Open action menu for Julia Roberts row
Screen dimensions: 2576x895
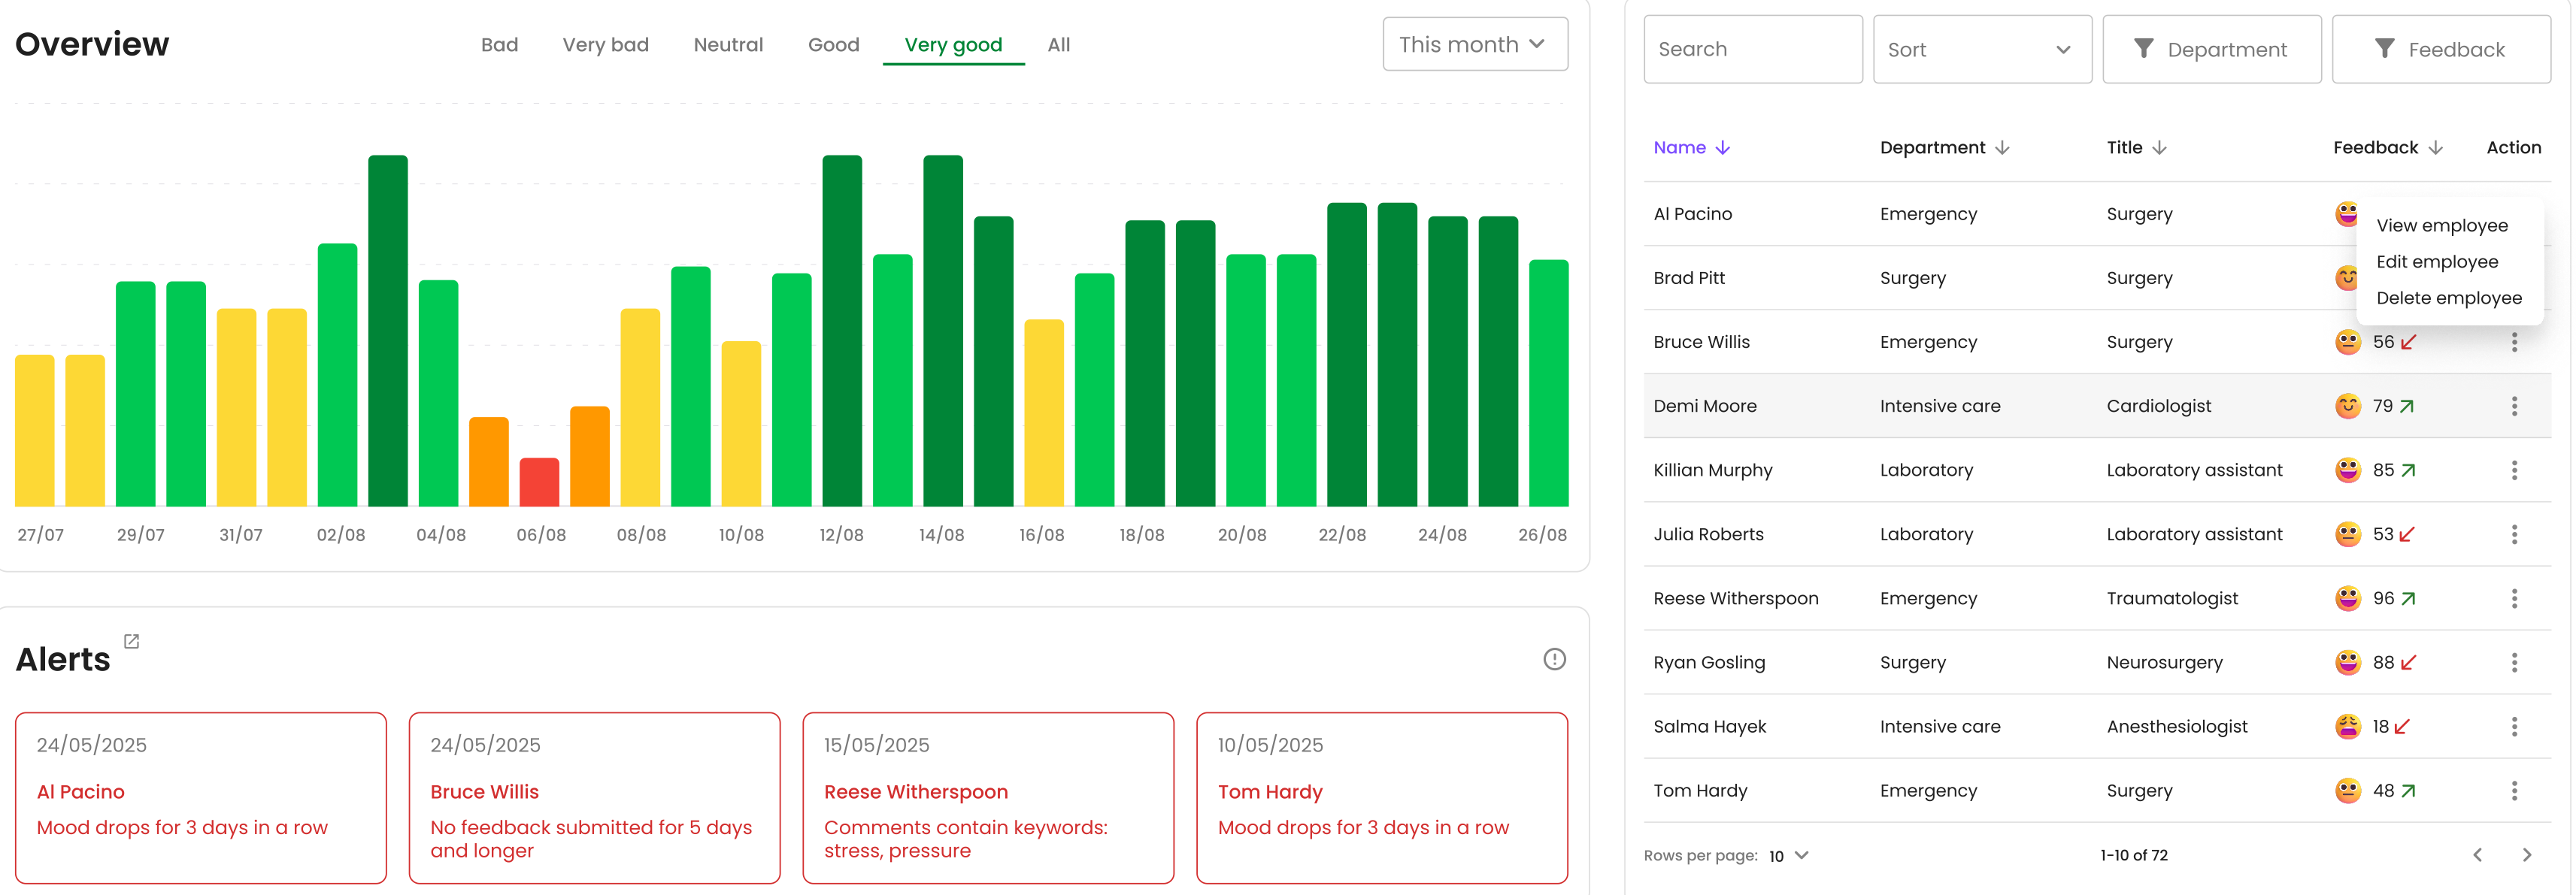pos(2514,534)
